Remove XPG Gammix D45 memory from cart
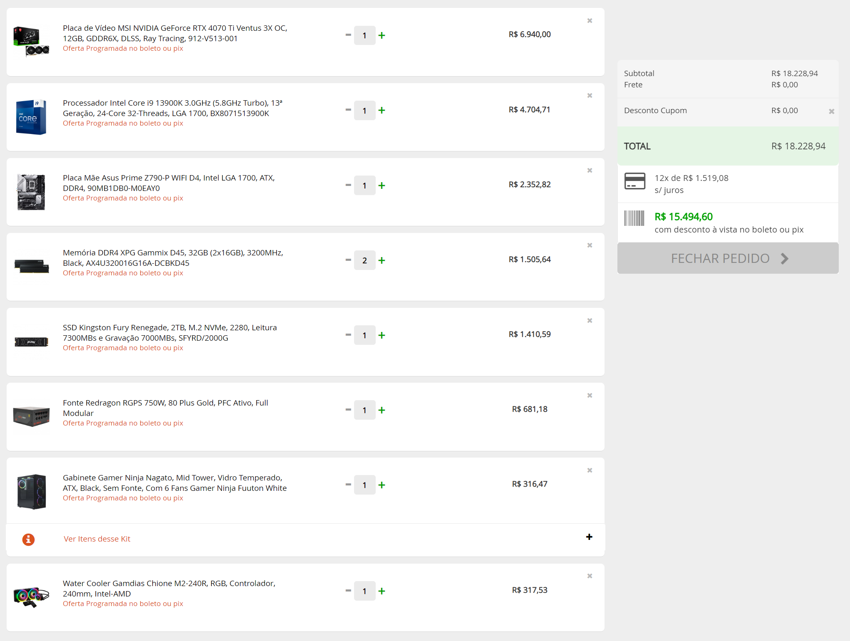Screen dimensions: 850x641 590,245
